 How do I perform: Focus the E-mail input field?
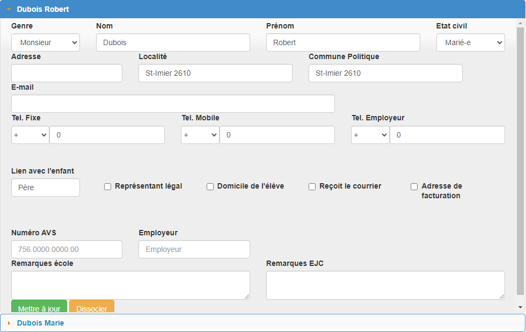(x=173, y=104)
